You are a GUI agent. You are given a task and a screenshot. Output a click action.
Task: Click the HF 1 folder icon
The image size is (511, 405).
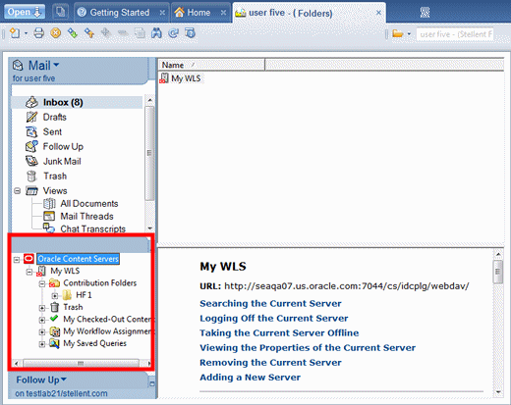click(67, 295)
